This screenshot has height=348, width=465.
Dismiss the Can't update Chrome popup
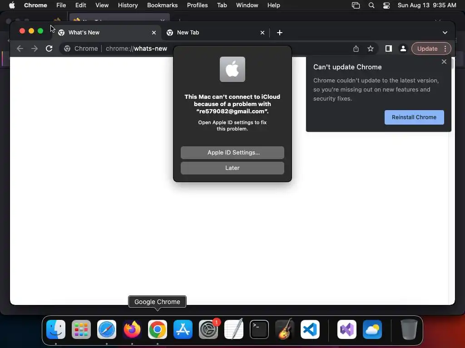click(x=444, y=62)
